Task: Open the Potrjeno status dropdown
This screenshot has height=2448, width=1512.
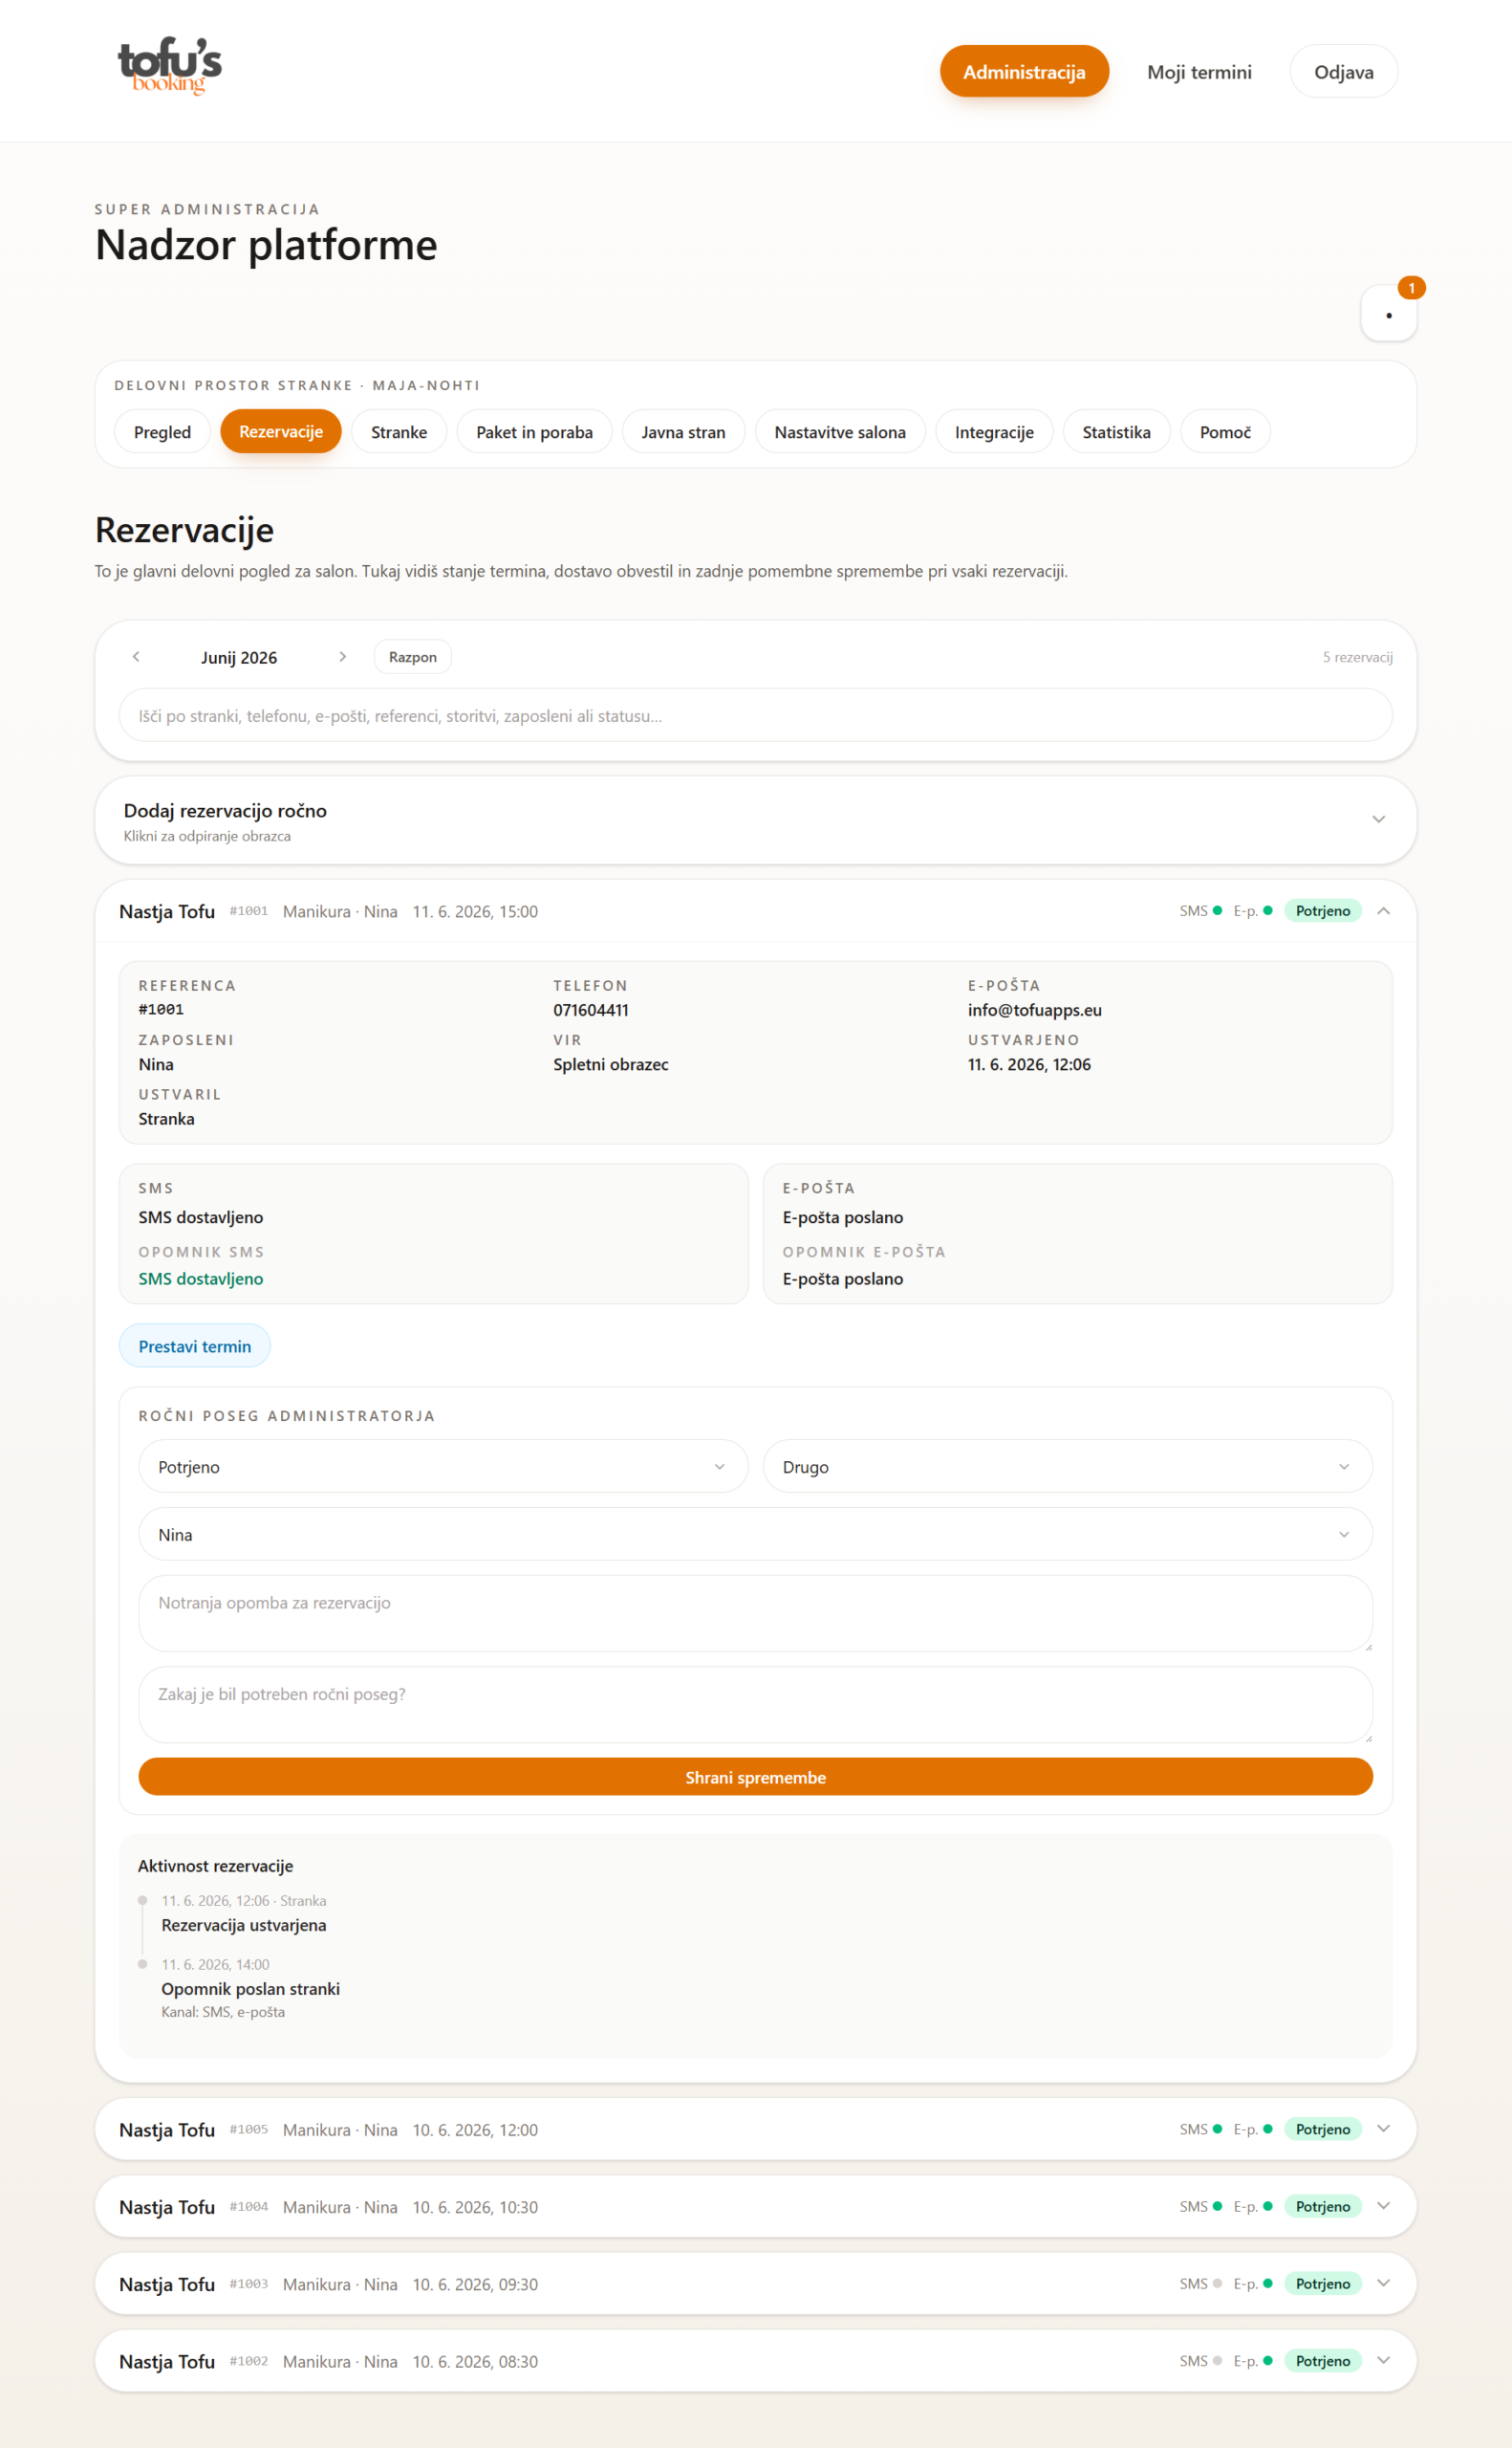Action: 443,1466
